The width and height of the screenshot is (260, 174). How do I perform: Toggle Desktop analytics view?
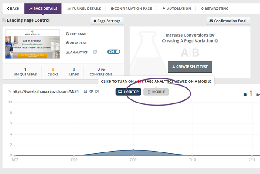pyautogui.click(x=128, y=92)
